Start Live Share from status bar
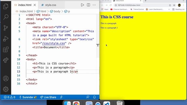The width and height of the screenshot is (187, 105). pyautogui.click(x=48, y=97)
